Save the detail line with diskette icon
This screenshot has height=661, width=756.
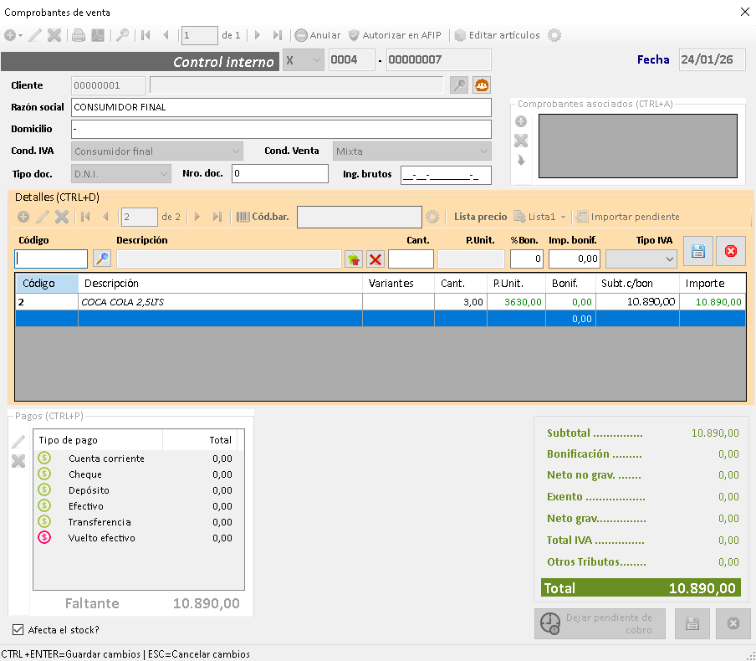coord(698,251)
